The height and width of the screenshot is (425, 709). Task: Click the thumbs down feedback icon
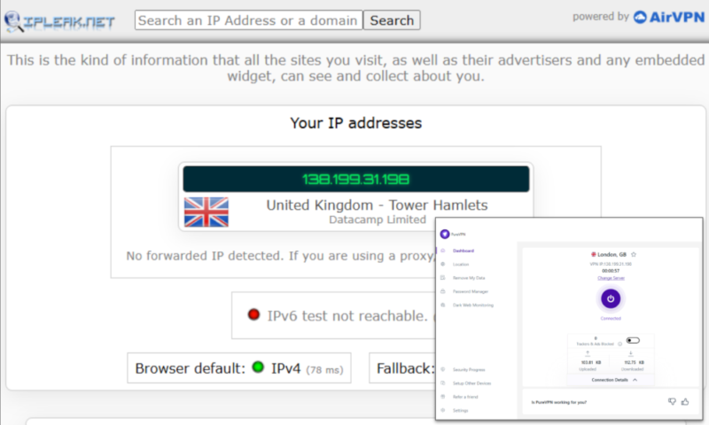(672, 401)
